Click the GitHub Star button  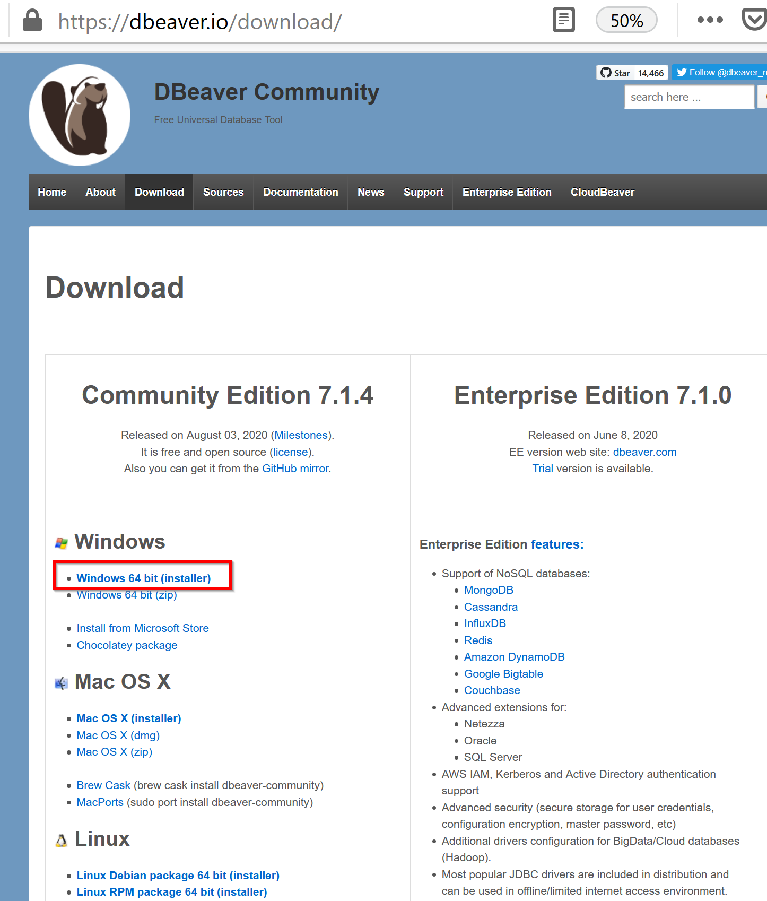(615, 73)
